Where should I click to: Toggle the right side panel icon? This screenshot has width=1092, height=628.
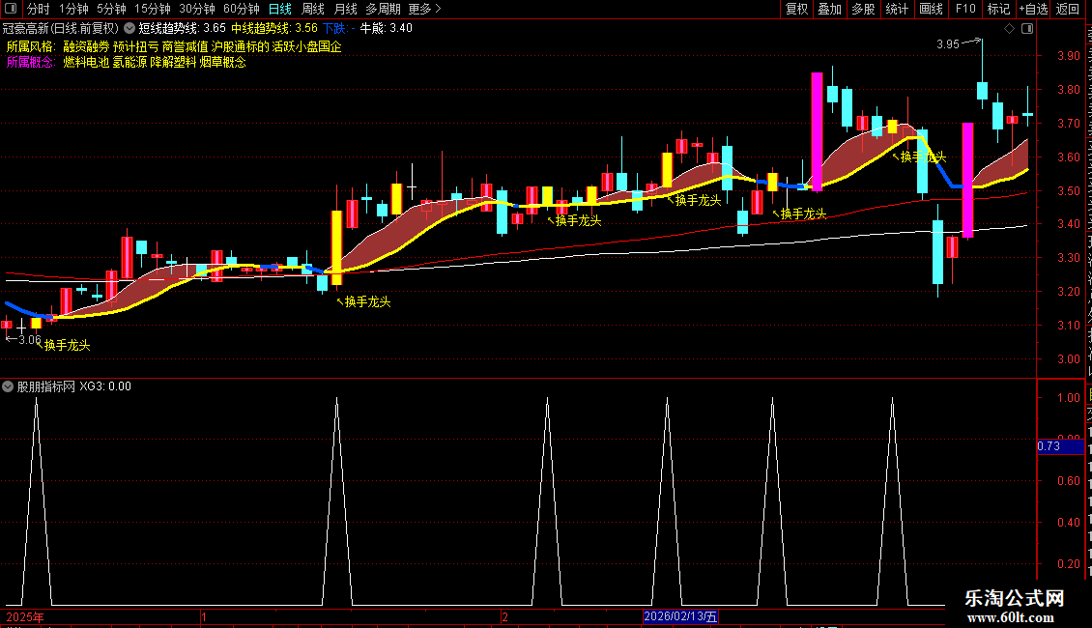pyautogui.click(x=1027, y=29)
